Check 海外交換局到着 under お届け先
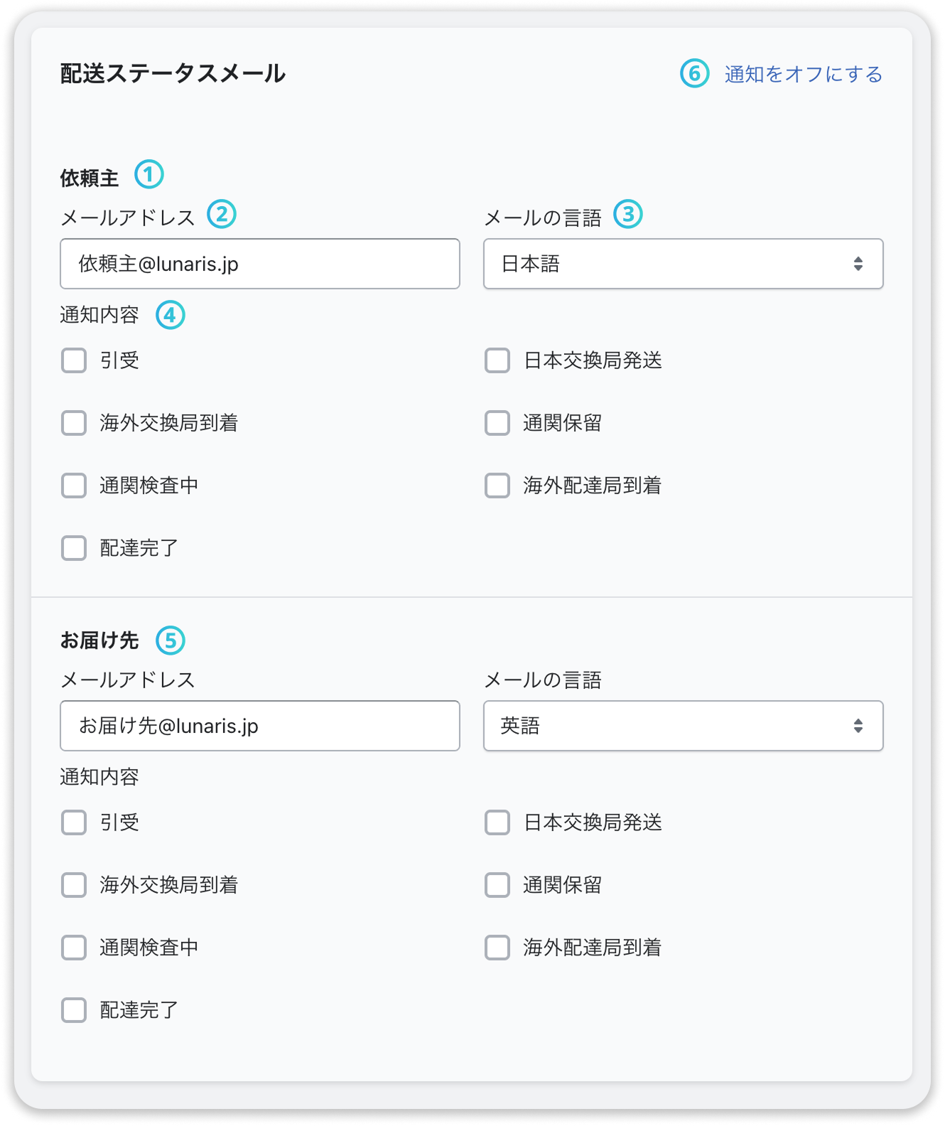This screenshot has width=945, height=1126. point(72,885)
